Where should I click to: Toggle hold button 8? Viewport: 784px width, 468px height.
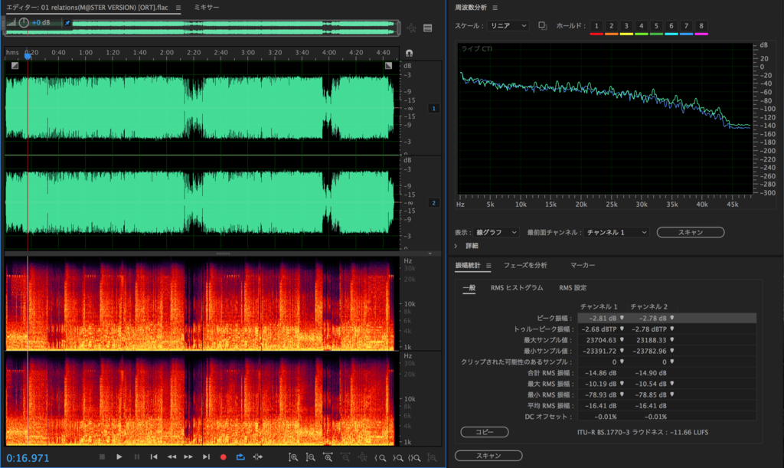click(x=701, y=26)
